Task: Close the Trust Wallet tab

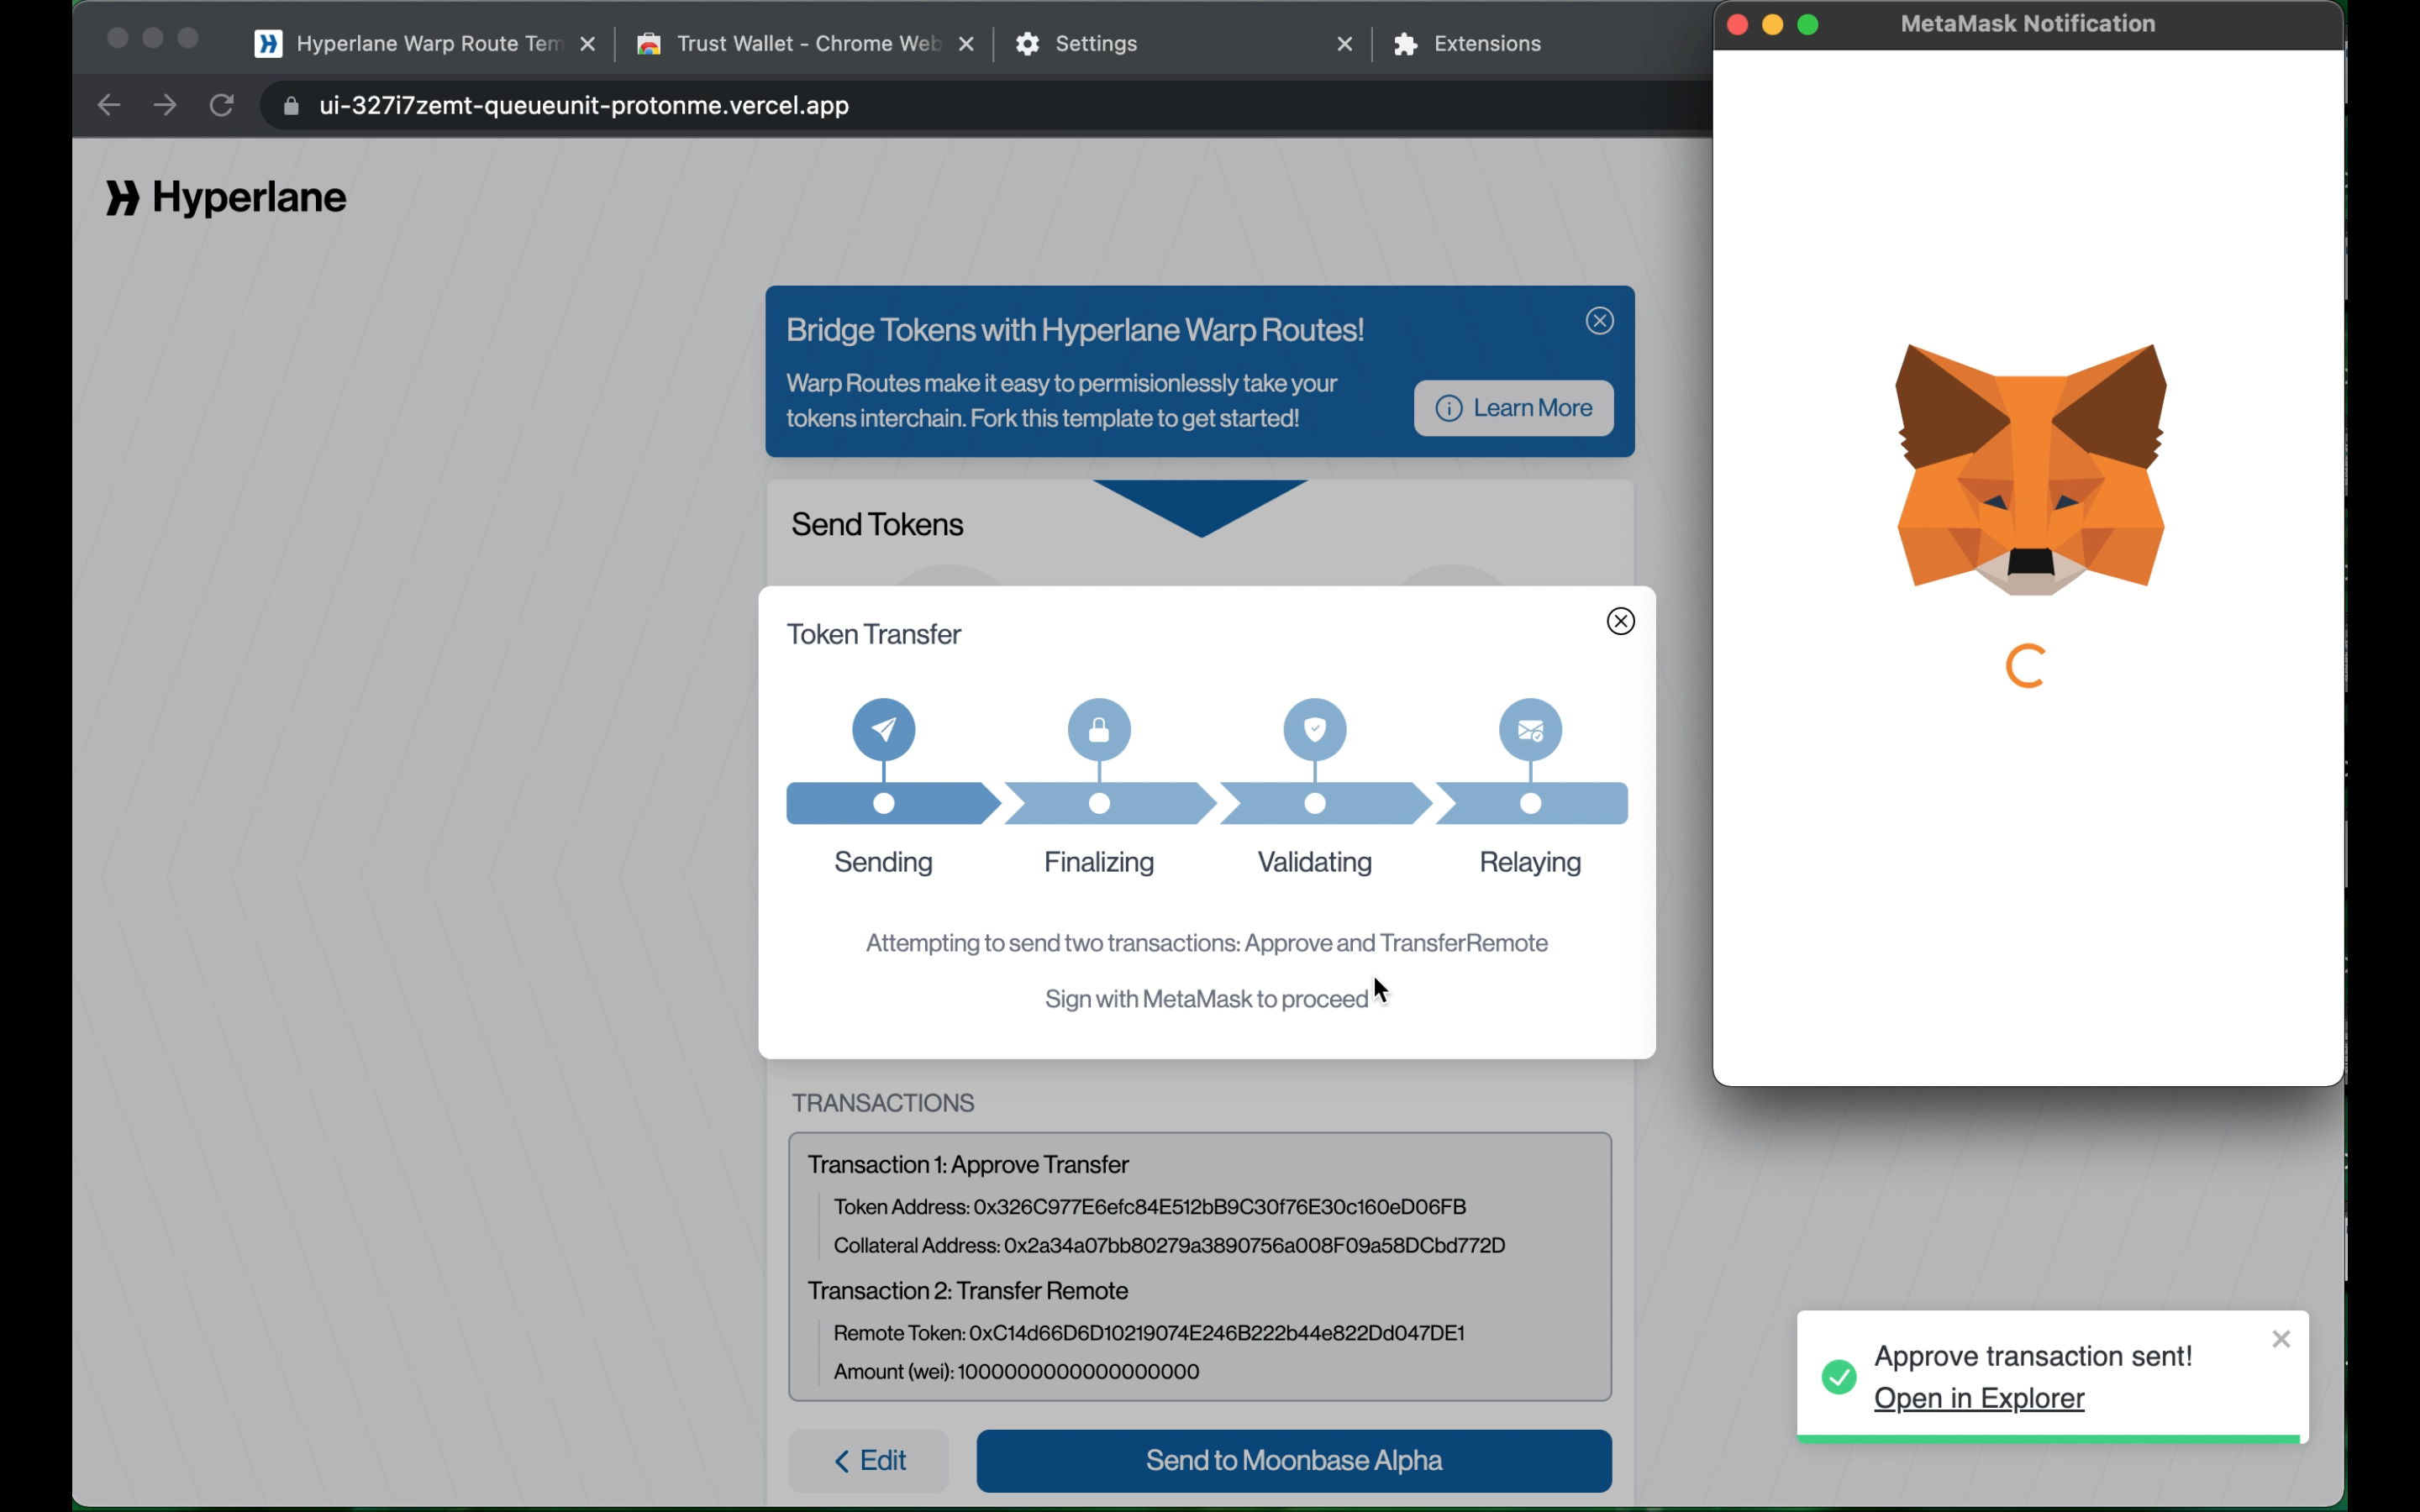Action: point(966,44)
